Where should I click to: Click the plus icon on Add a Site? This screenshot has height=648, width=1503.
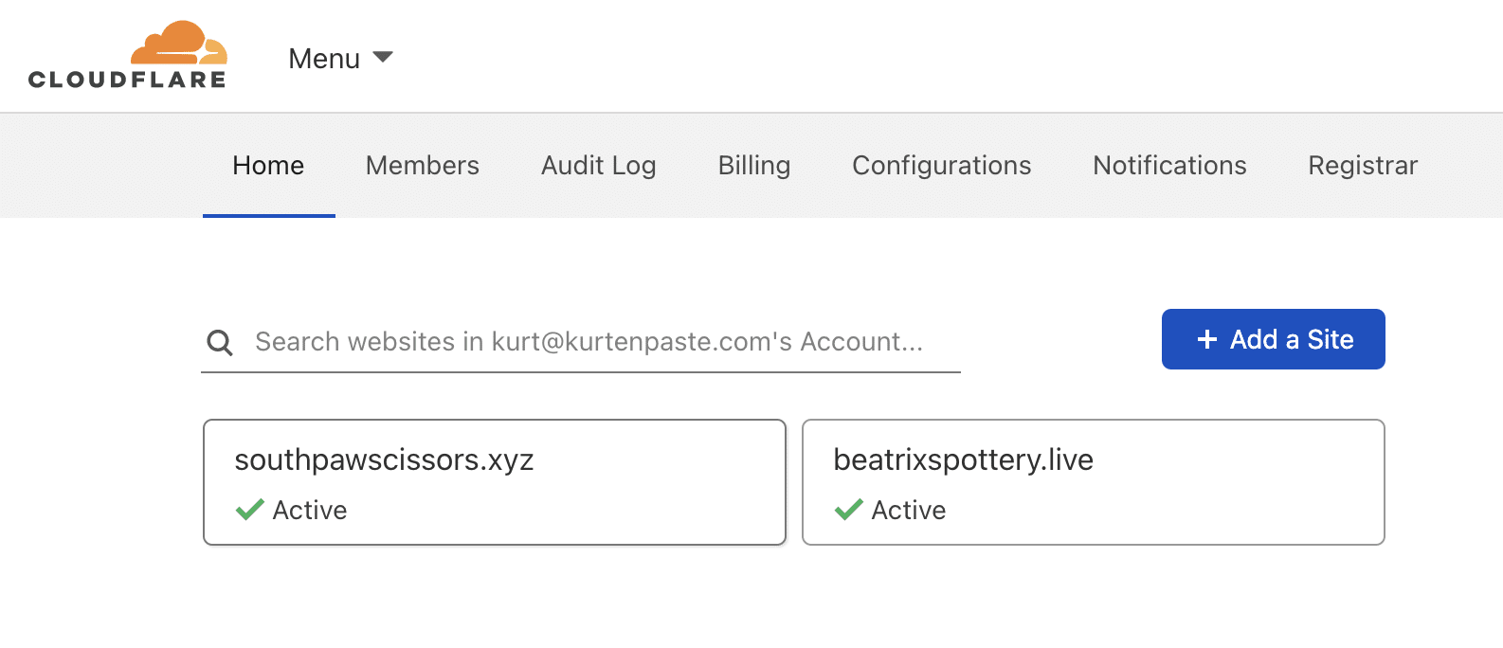coord(1206,339)
